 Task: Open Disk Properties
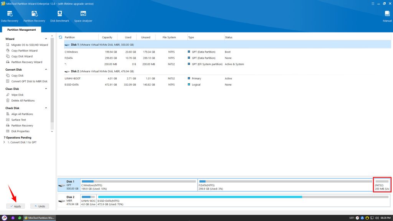(18, 131)
